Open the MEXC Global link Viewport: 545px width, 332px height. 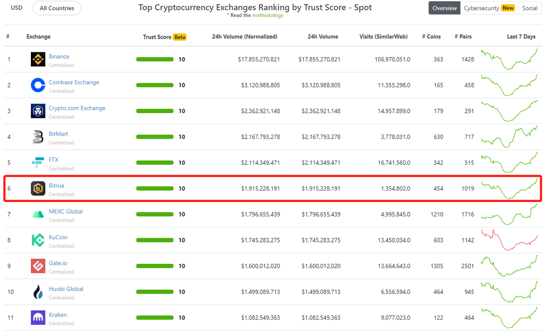66,211
